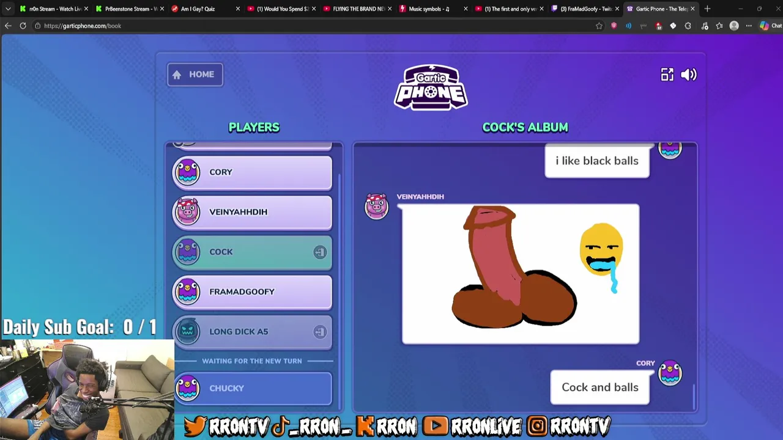Select player CORY in players list

pos(252,172)
